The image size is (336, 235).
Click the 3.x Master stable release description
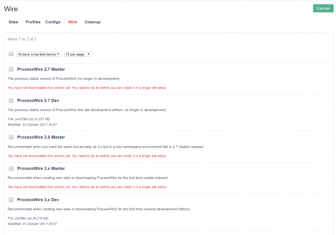[x=88, y=178]
